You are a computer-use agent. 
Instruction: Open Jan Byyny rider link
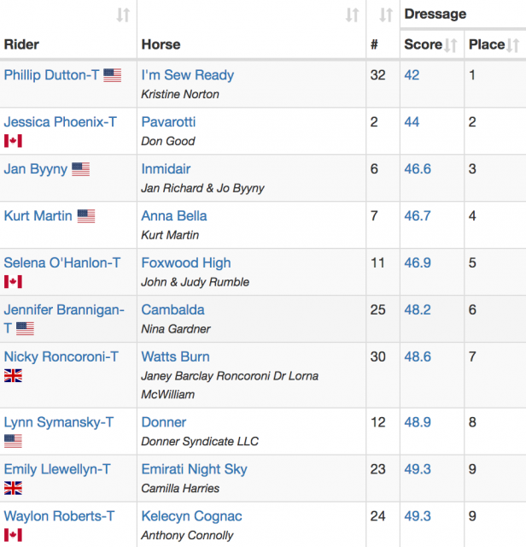[x=36, y=169]
